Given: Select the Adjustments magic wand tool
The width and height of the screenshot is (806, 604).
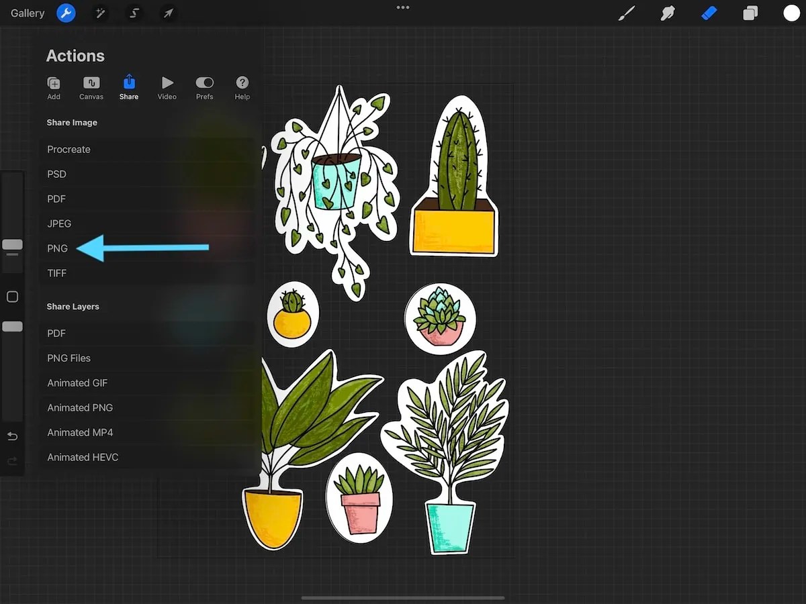Looking at the screenshot, I should tap(99, 13).
